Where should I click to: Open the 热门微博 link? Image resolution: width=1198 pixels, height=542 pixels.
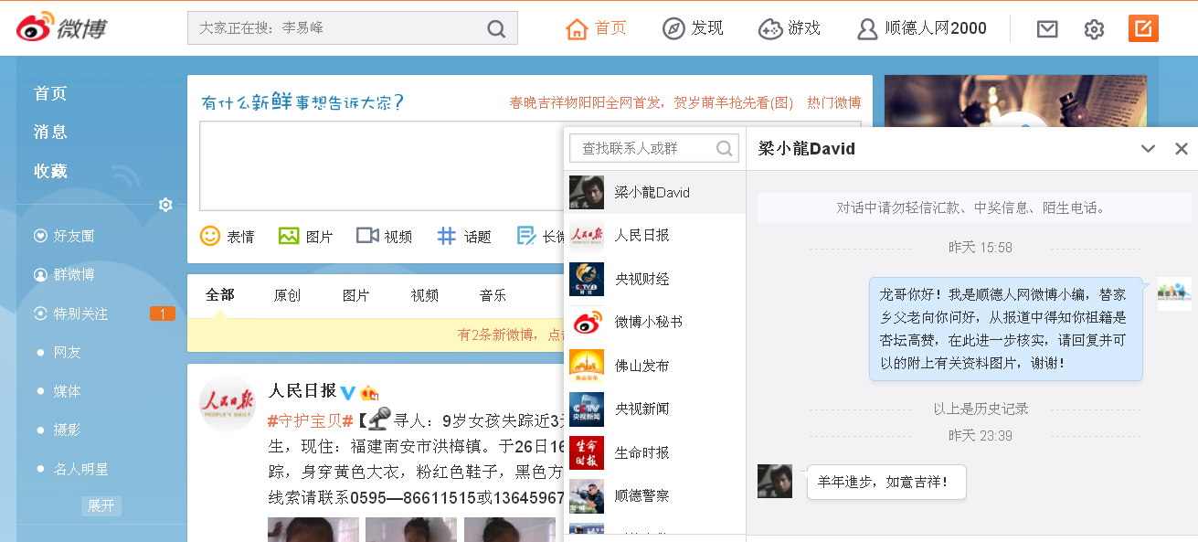coord(833,103)
